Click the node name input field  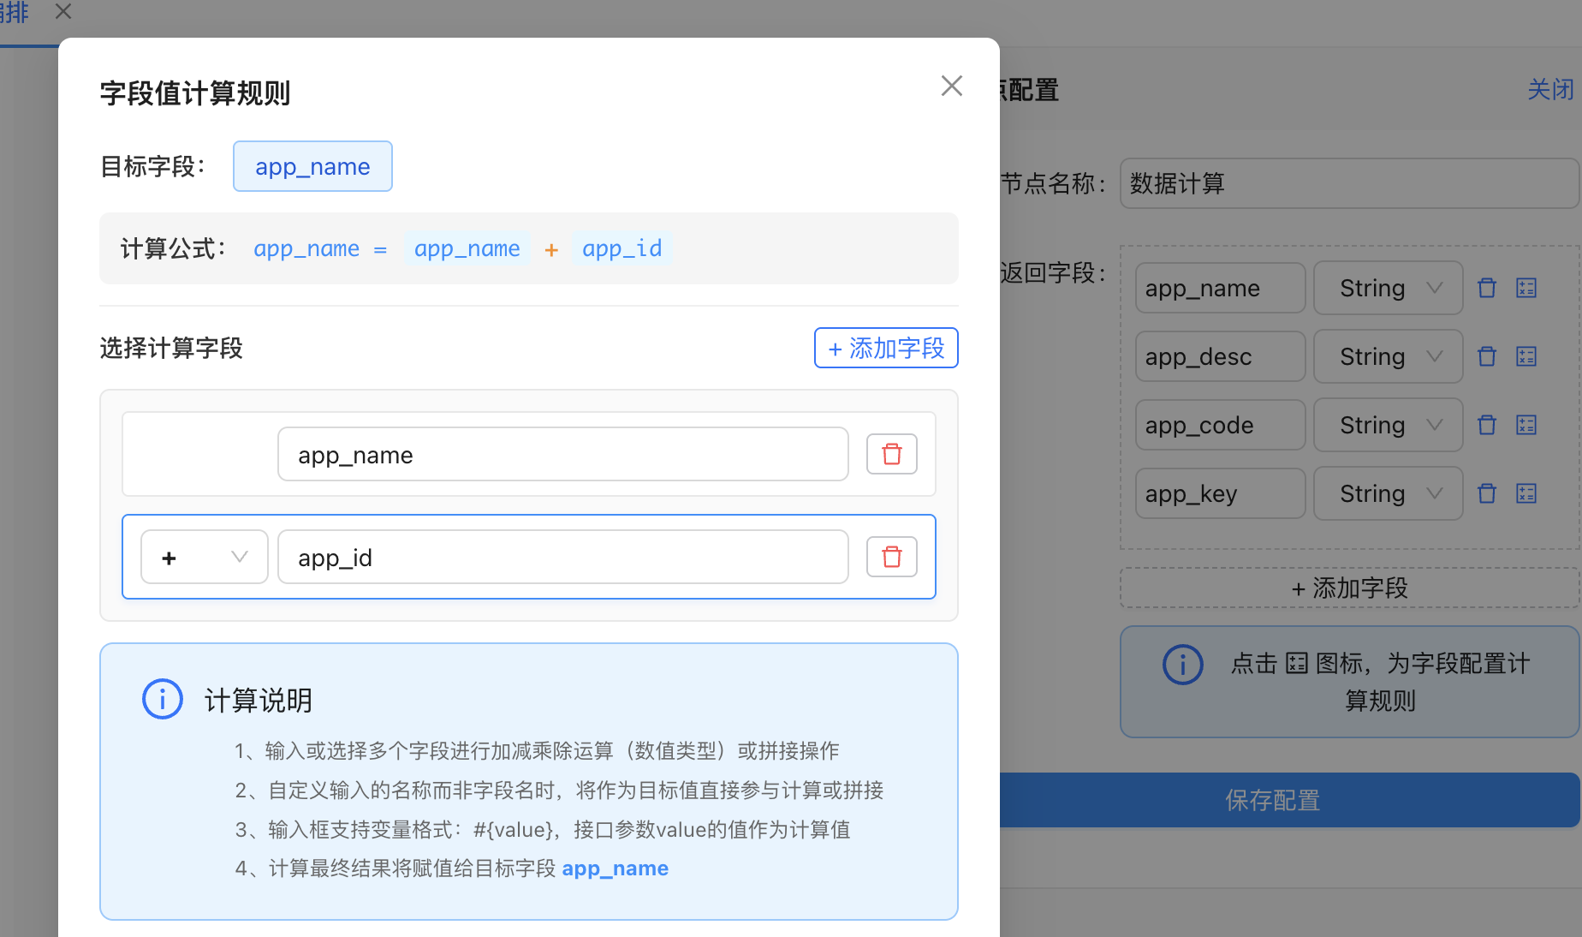coord(1348,183)
